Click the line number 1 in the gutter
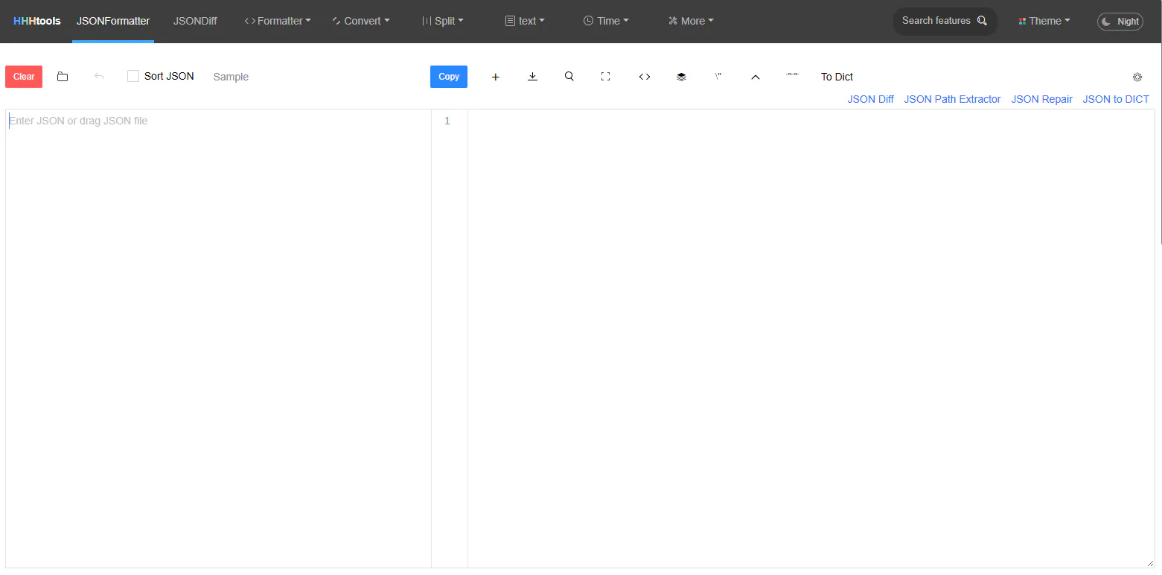The width and height of the screenshot is (1162, 575). tap(447, 121)
